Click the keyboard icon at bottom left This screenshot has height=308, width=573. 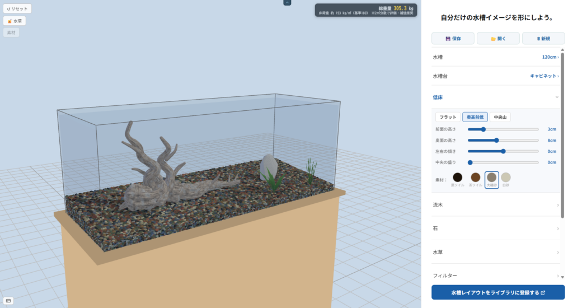point(8,301)
